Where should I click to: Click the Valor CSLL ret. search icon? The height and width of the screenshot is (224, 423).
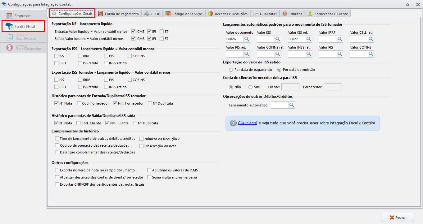click(371, 39)
